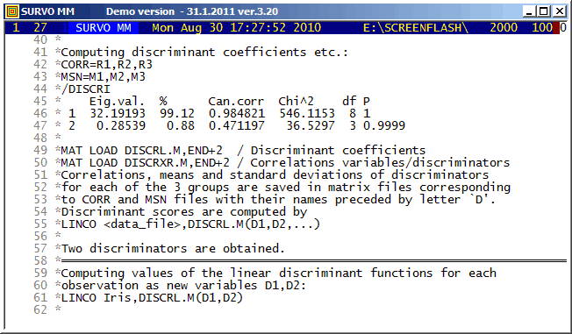This screenshot has width=572, height=334.
Task: Activate MAT LOAD DISCRXR.M command line
Action: (145, 163)
